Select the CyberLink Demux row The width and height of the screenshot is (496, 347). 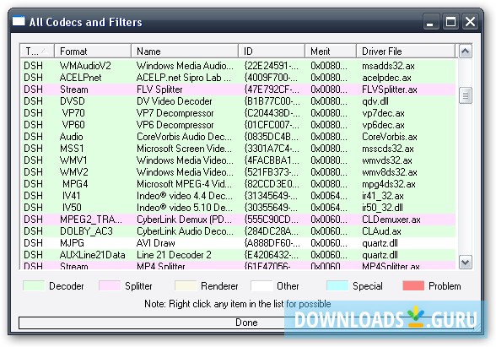coord(238,220)
